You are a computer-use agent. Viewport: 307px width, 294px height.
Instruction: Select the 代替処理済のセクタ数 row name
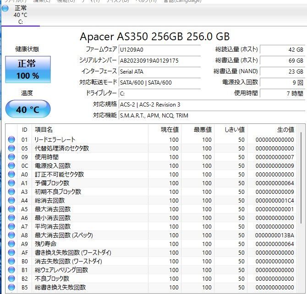tap(62, 148)
